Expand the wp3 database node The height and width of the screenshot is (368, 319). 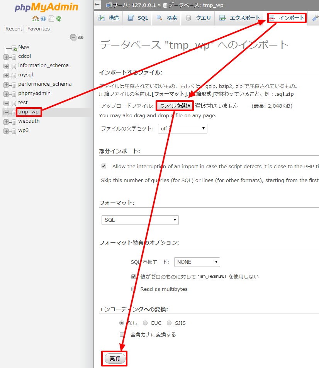point(6,131)
